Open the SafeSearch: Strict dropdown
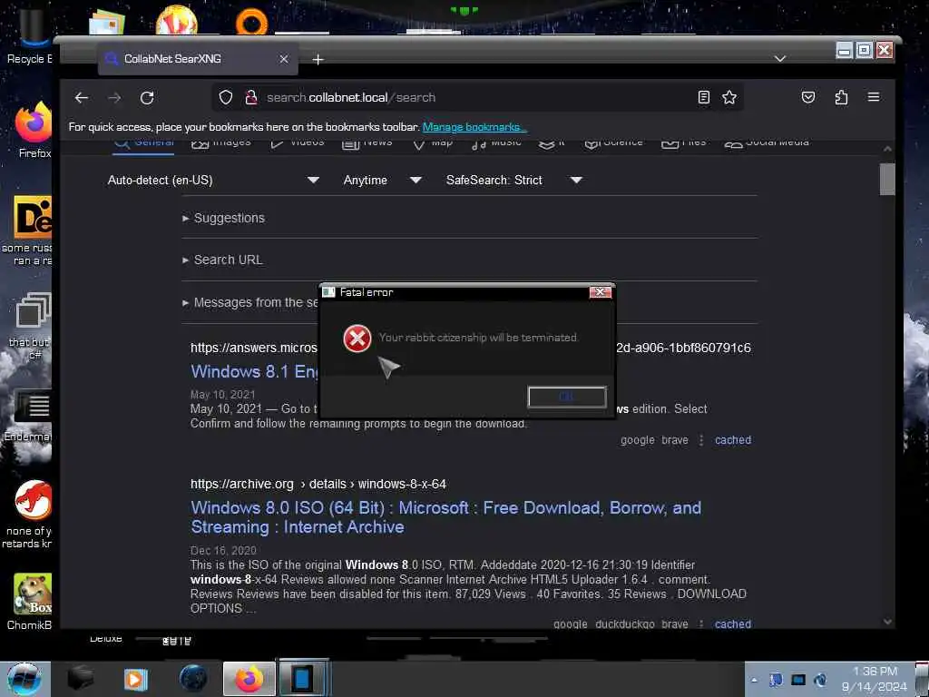 (x=513, y=181)
